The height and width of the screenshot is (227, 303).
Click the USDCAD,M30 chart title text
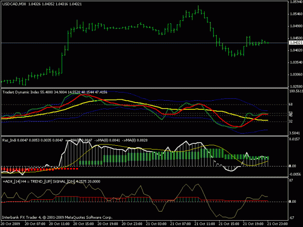(14, 4)
